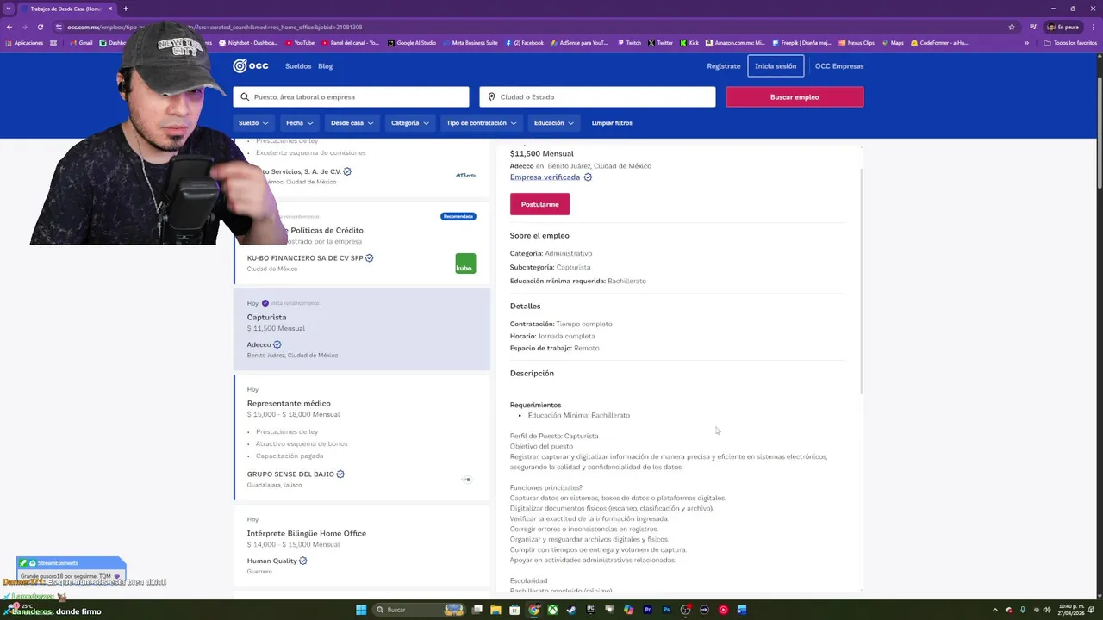Click the verified badge beside Empresa verificada

tap(588, 177)
